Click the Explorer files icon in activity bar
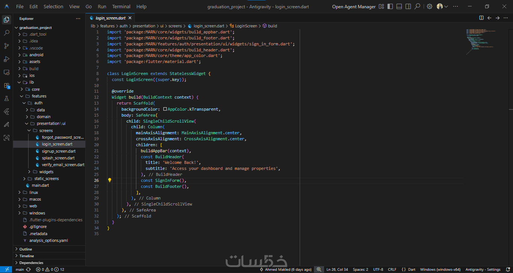This screenshot has width=513, height=273. pyautogui.click(x=6, y=19)
